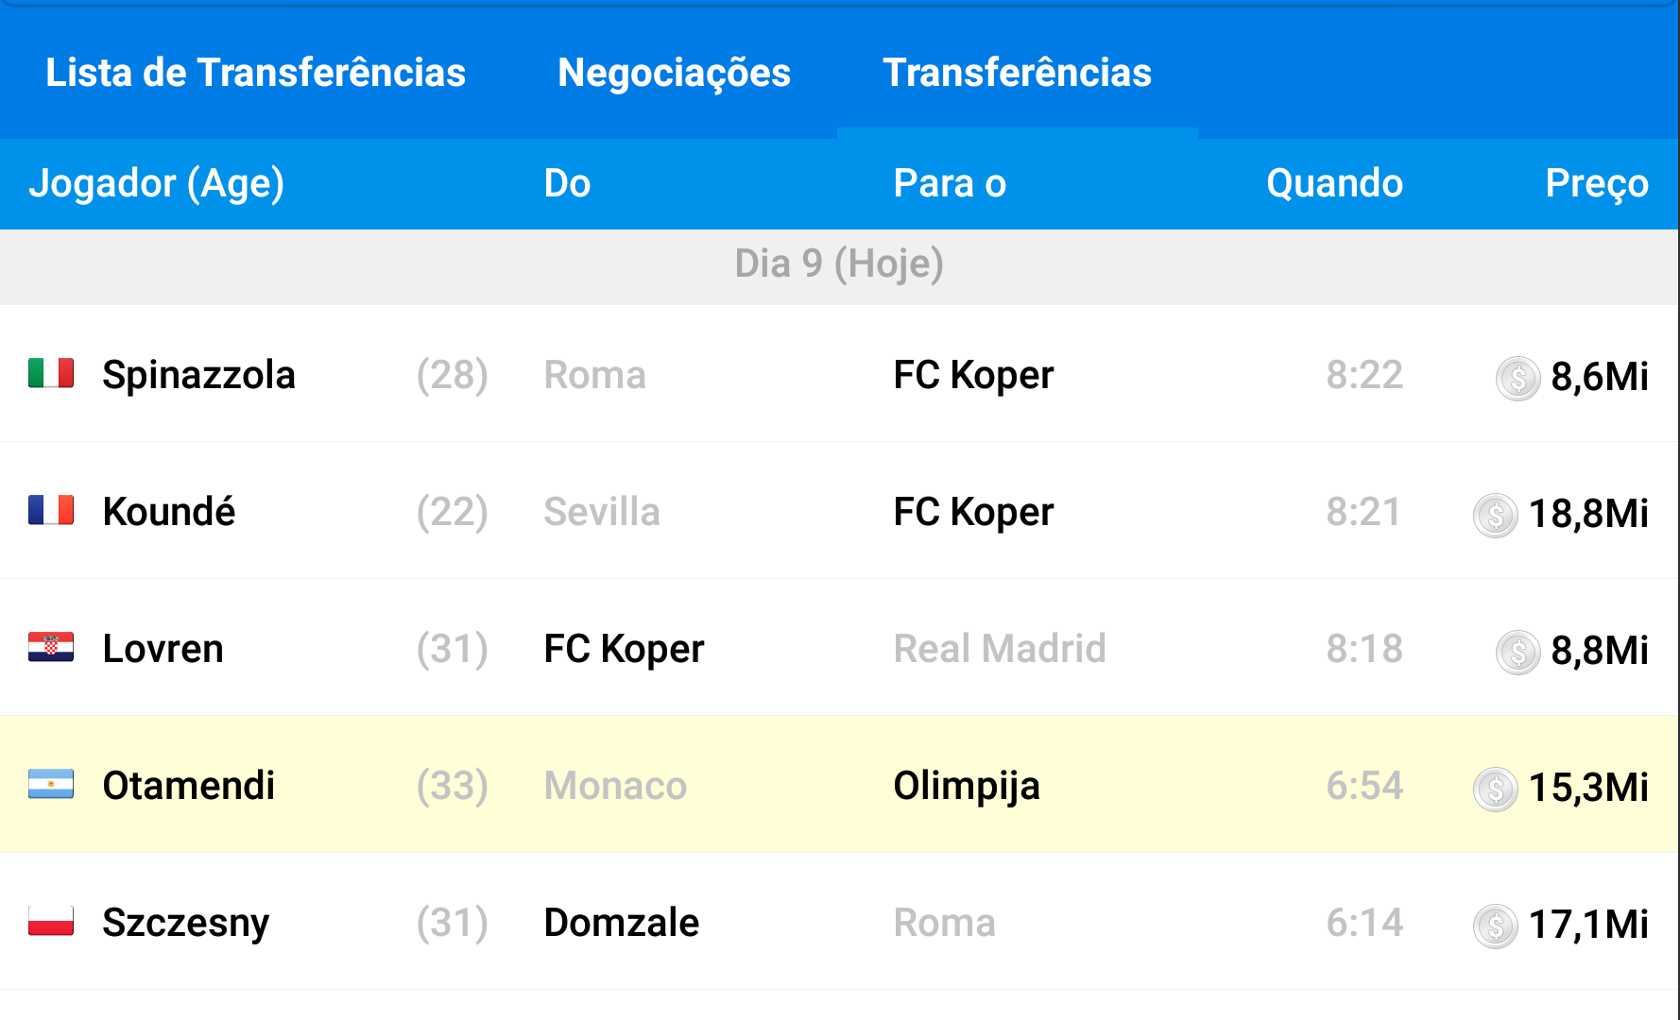This screenshot has width=1680, height=1020.
Task: Click the coin icon next to 15,3Mi
Action: 1495,789
